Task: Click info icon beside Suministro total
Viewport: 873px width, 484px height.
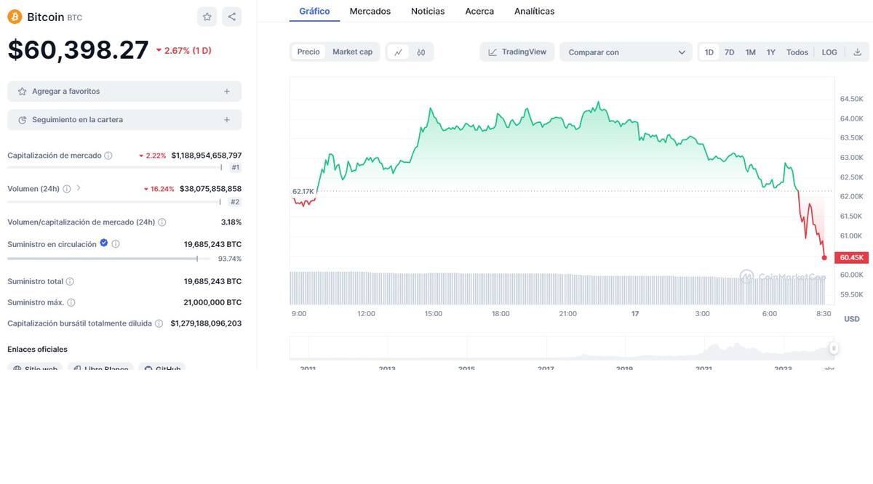Action: click(70, 281)
